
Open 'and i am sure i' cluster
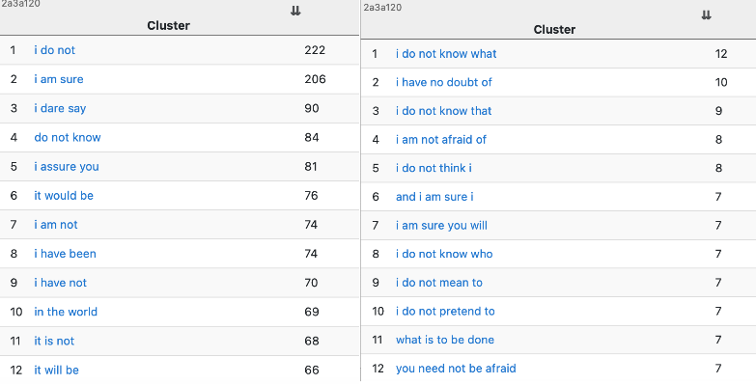(434, 197)
